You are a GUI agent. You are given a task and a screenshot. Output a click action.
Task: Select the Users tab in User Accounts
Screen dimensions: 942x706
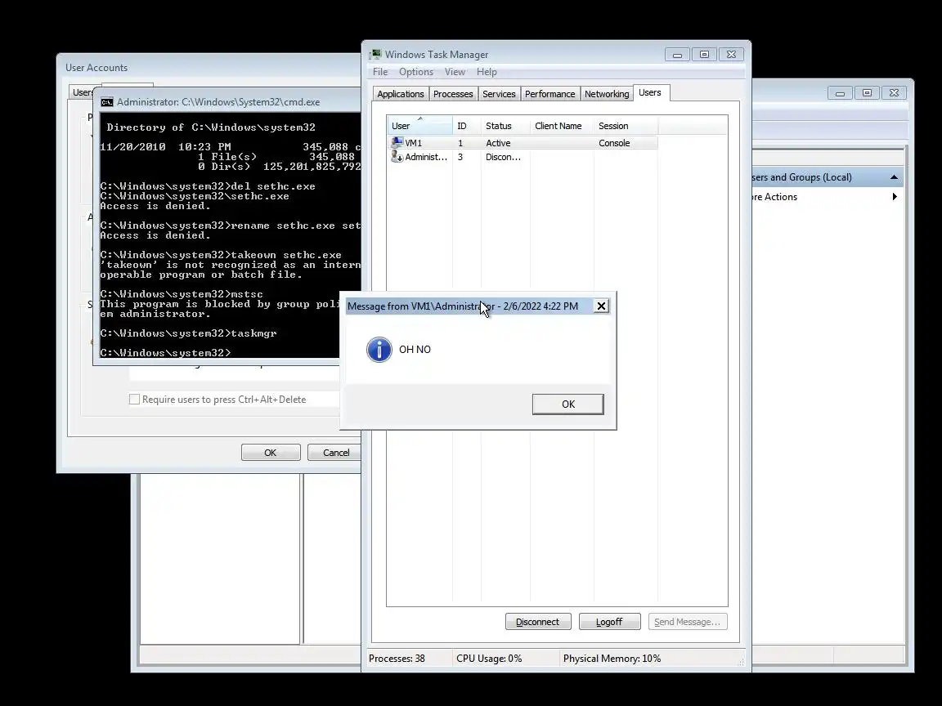click(x=83, y=92)
